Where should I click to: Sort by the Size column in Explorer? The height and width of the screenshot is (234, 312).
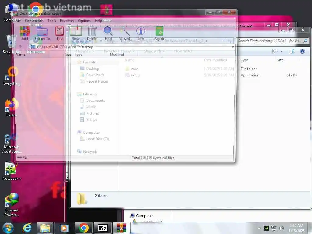point(280,60)
